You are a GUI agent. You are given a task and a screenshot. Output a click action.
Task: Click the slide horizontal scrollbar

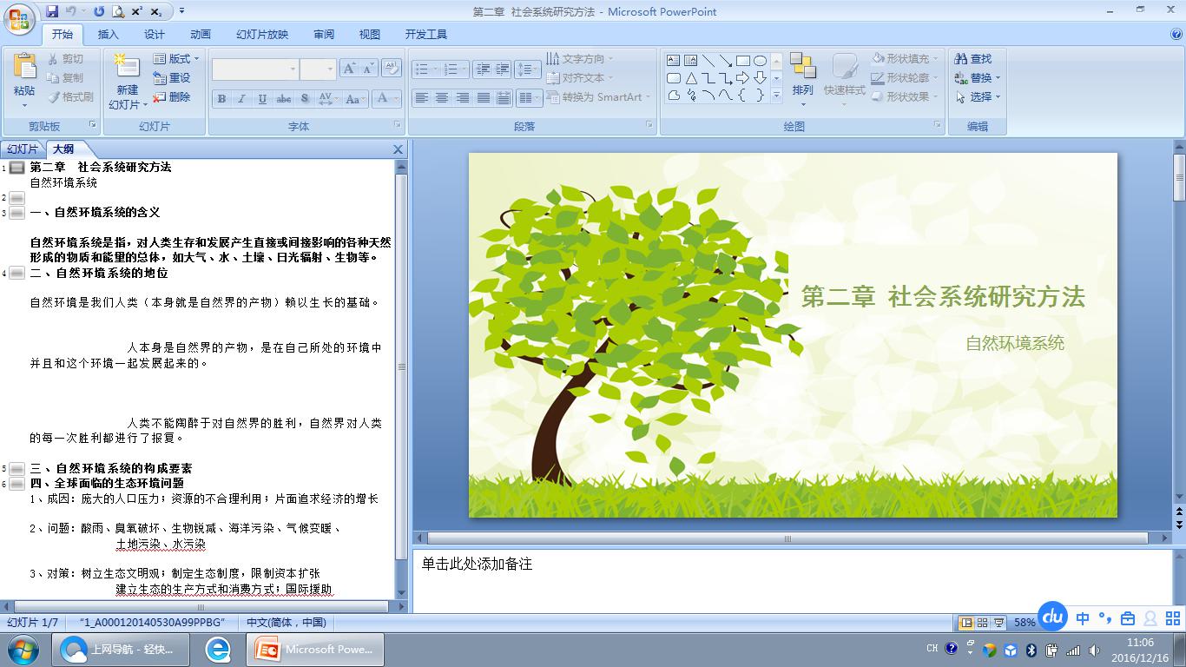click(788, 538)
